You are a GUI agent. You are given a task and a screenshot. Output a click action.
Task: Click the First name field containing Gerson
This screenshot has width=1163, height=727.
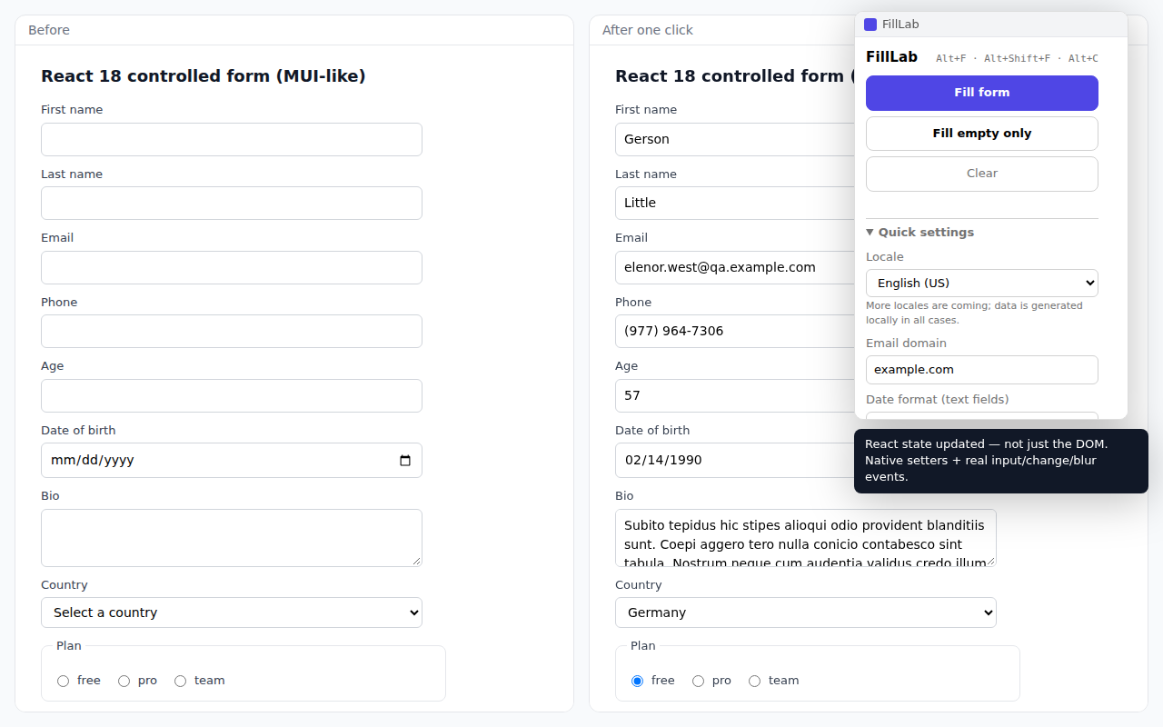pyautogui.click(x=735, y=140)
